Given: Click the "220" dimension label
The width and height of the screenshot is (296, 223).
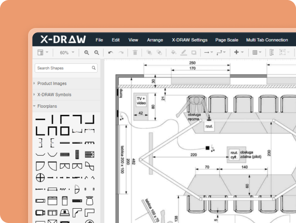Looking at the screenshot, I should [194, 155].
